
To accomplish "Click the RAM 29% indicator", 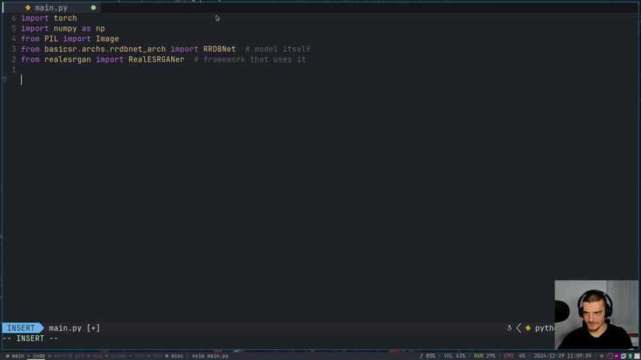I will point(484,356).
